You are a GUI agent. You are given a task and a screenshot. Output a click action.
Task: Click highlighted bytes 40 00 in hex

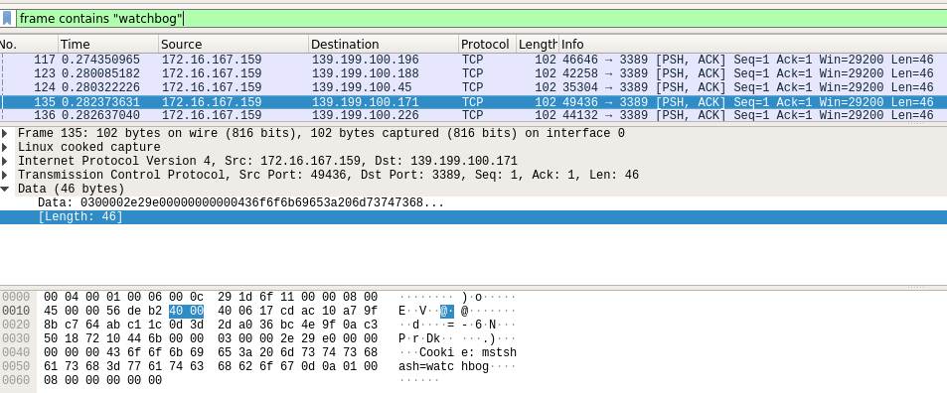coord(186,311)
